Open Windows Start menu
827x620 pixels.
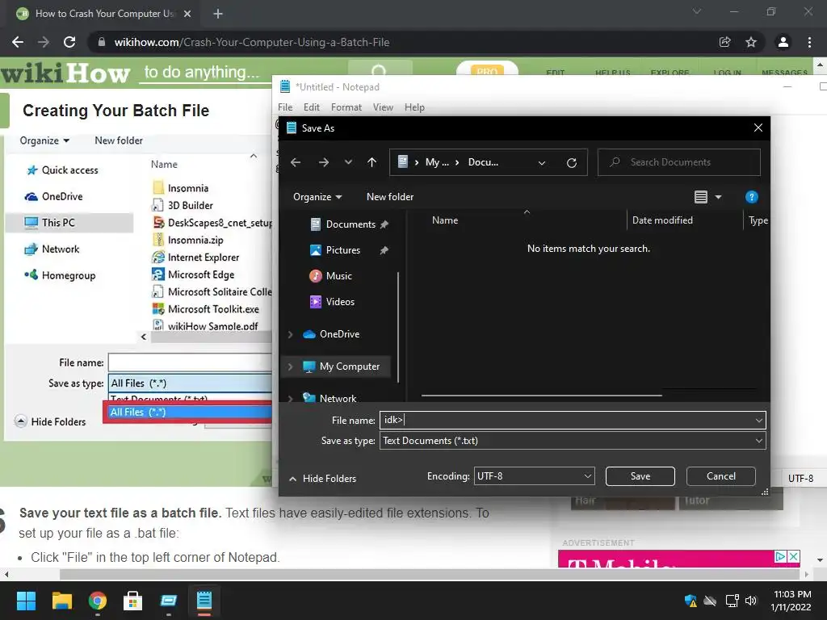pos(26,601)
